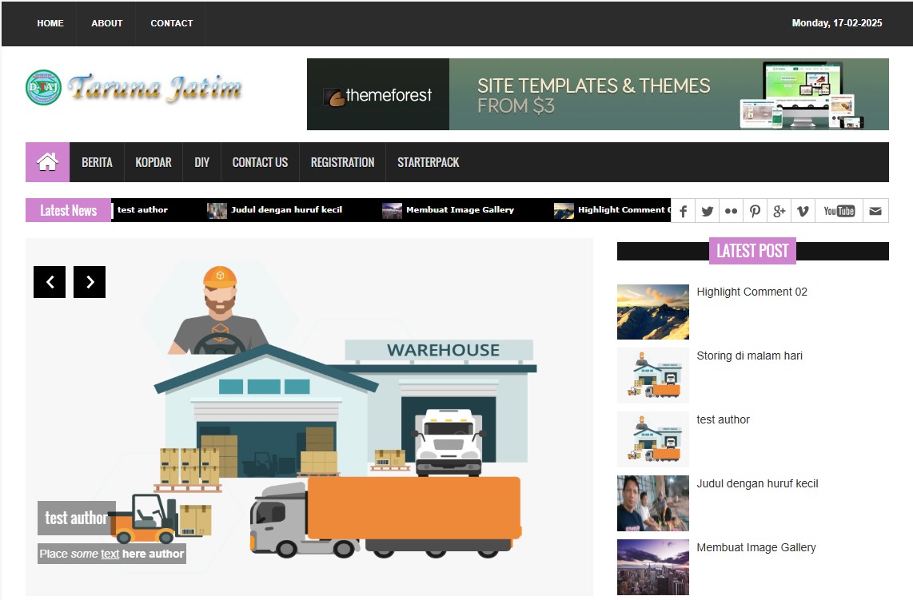
Task: Click the Taruna Jatim site logo
Action: coord(134,88)
